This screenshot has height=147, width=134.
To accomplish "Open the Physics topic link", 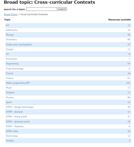I will pos(10,98).
